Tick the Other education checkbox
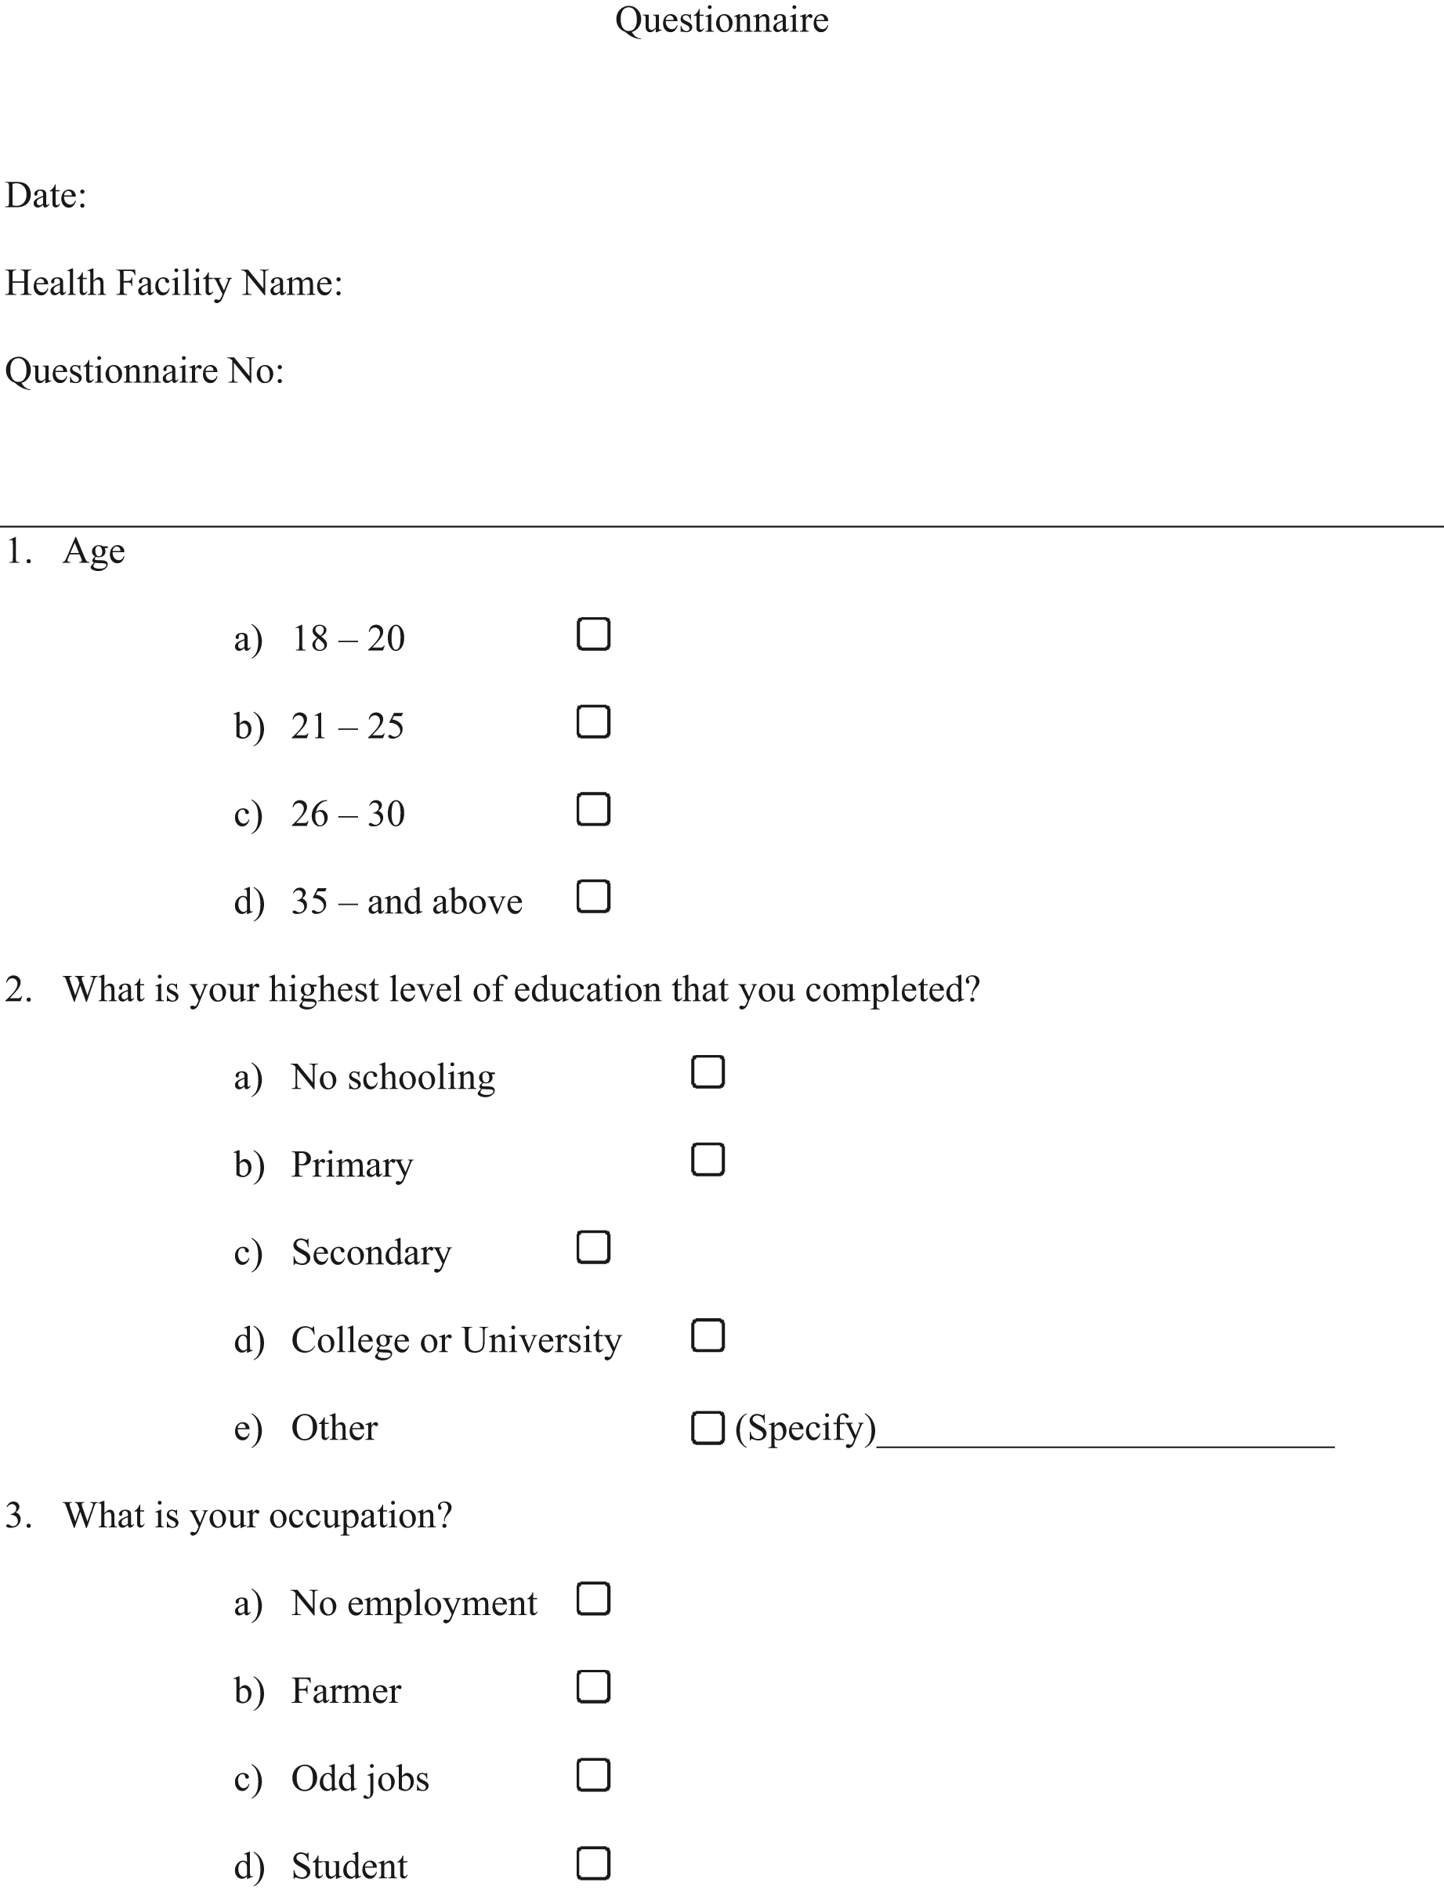1444x1890 pixels. pos(708,1428)
